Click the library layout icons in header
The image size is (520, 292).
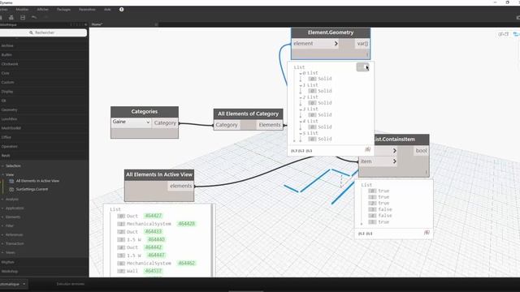pyautogui.click(x=77, y=24)
